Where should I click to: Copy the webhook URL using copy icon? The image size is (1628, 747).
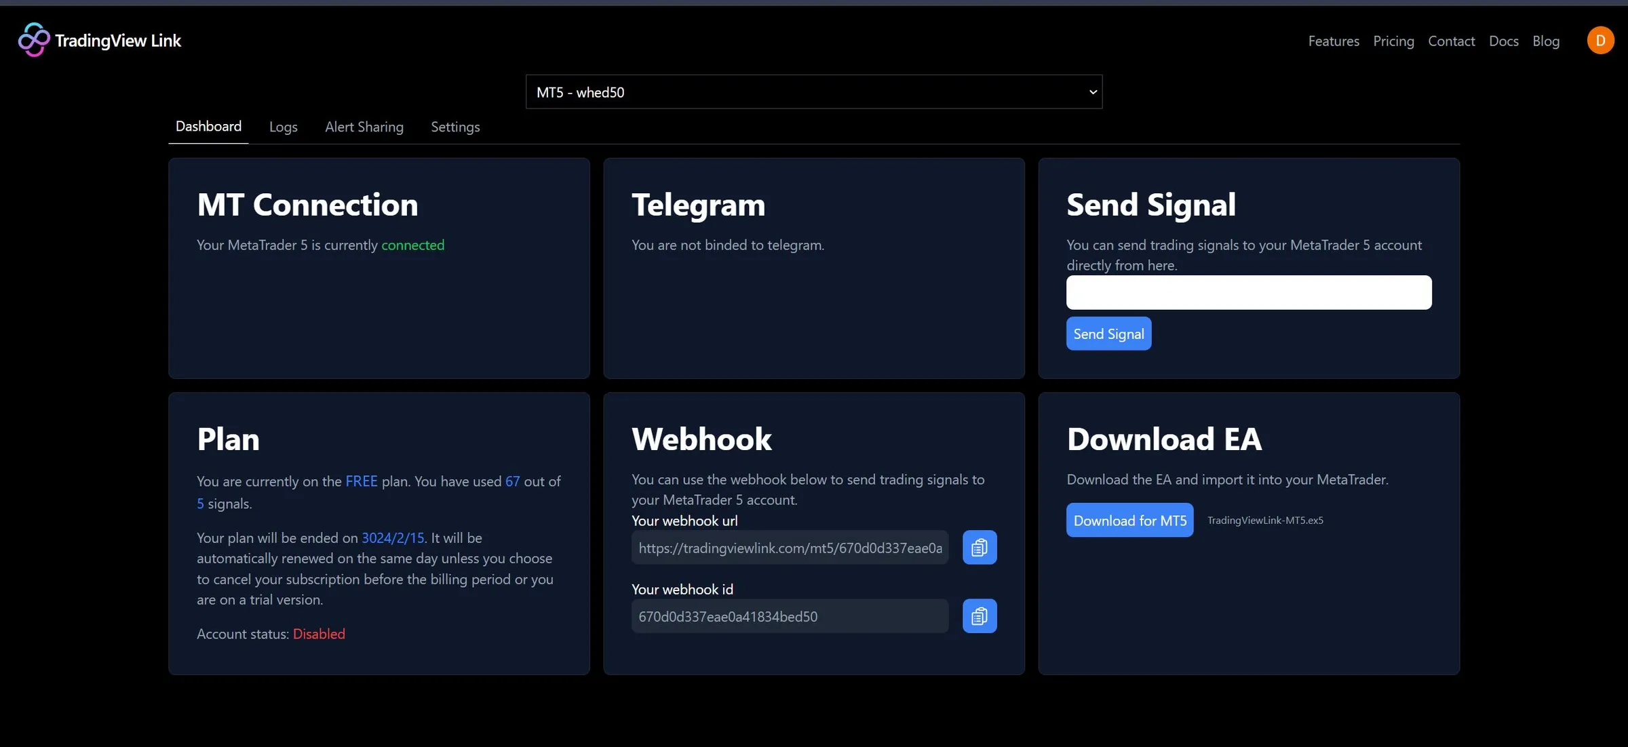point(979,547)
